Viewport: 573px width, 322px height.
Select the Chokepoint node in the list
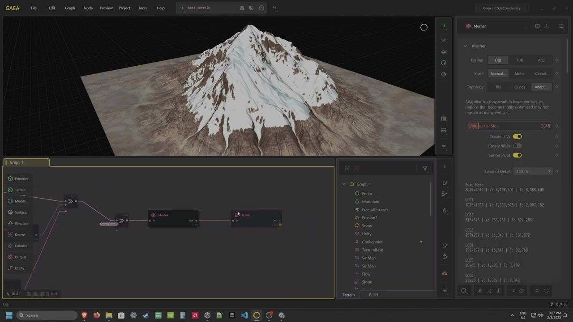coord(372,242)
